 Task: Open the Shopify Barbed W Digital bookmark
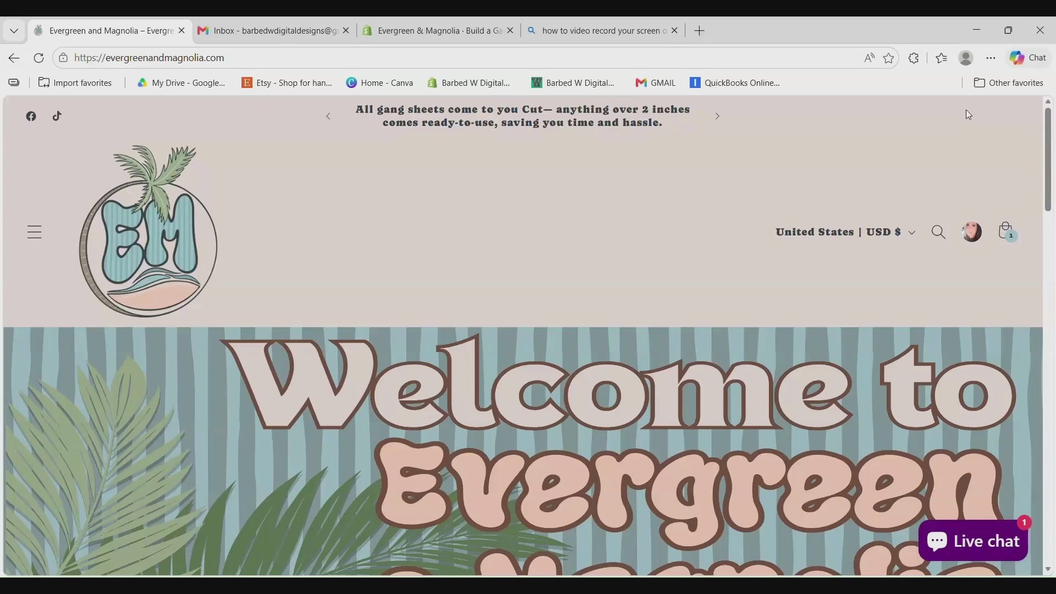tap(469, 83)
